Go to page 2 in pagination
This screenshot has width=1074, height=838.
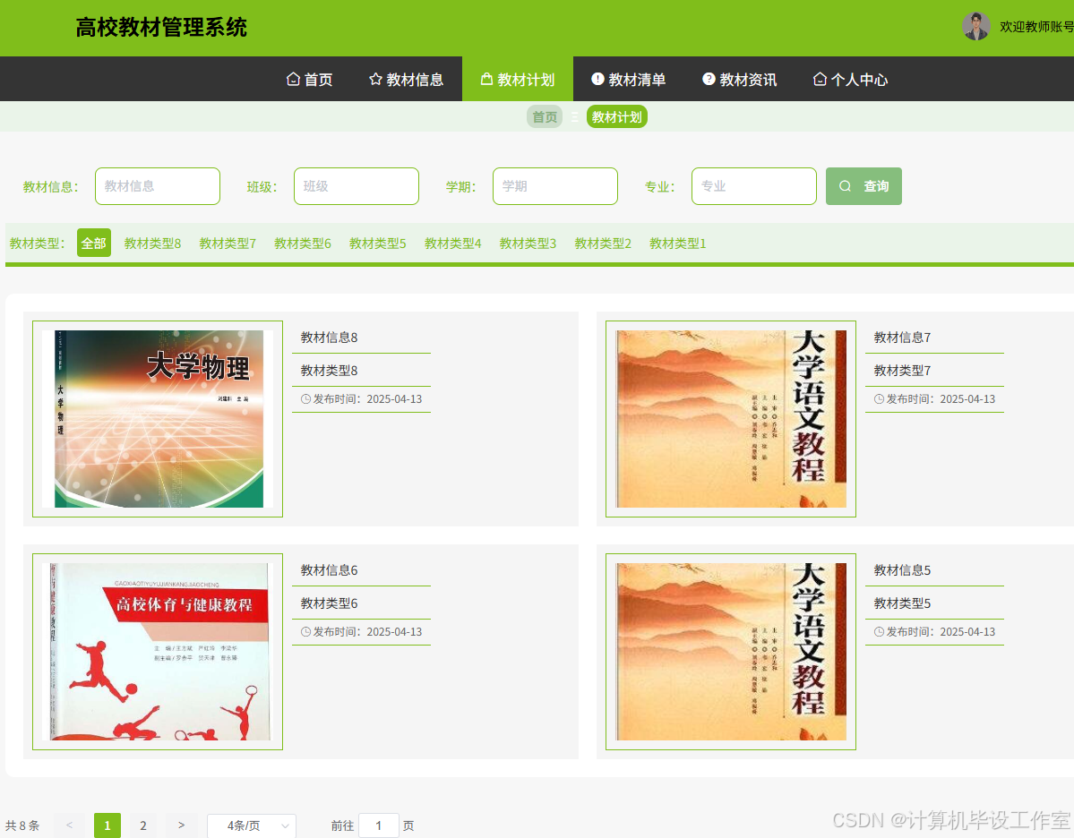(143, 825)
